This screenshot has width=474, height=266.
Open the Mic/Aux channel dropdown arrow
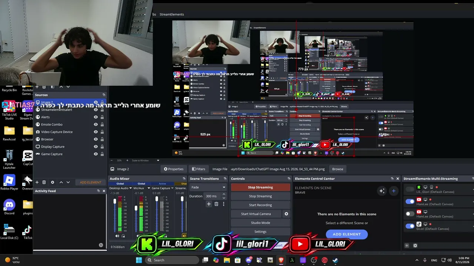[x=148, y=188]
